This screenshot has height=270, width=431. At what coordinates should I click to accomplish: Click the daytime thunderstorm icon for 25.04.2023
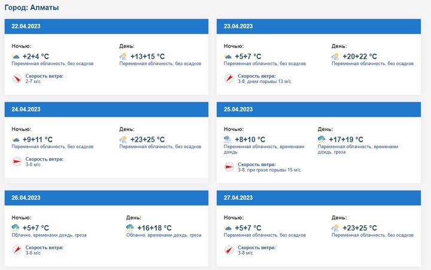pos(321,140)
